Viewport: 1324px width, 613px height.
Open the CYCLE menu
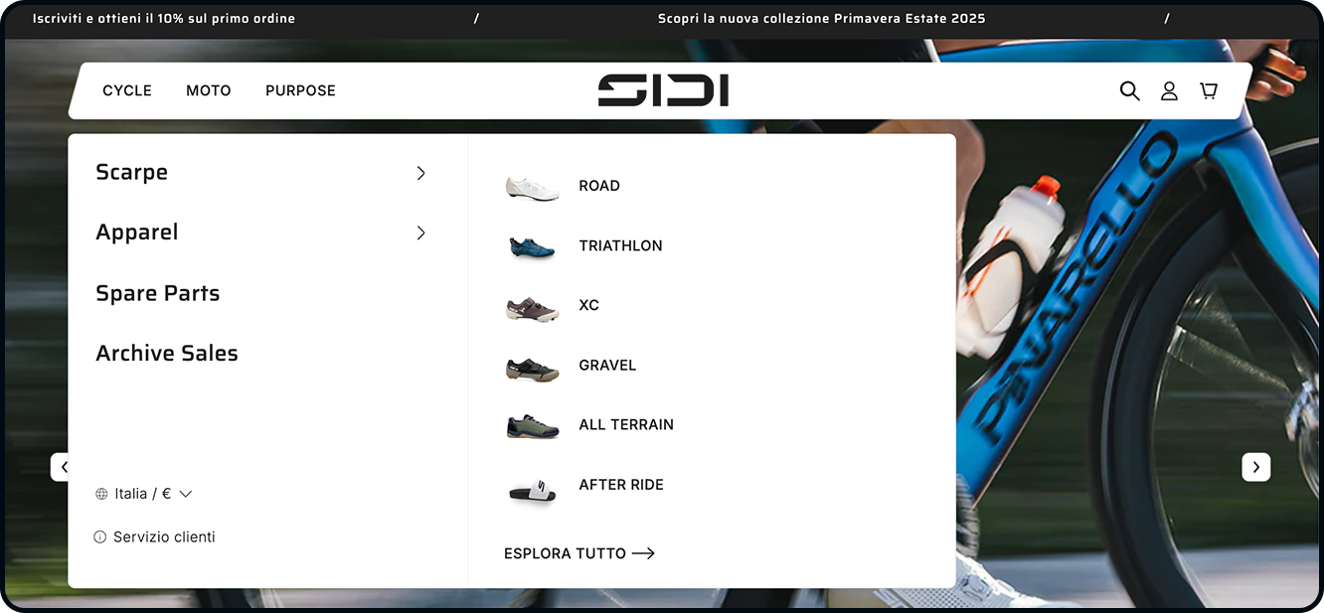click(x=127, y=90)
